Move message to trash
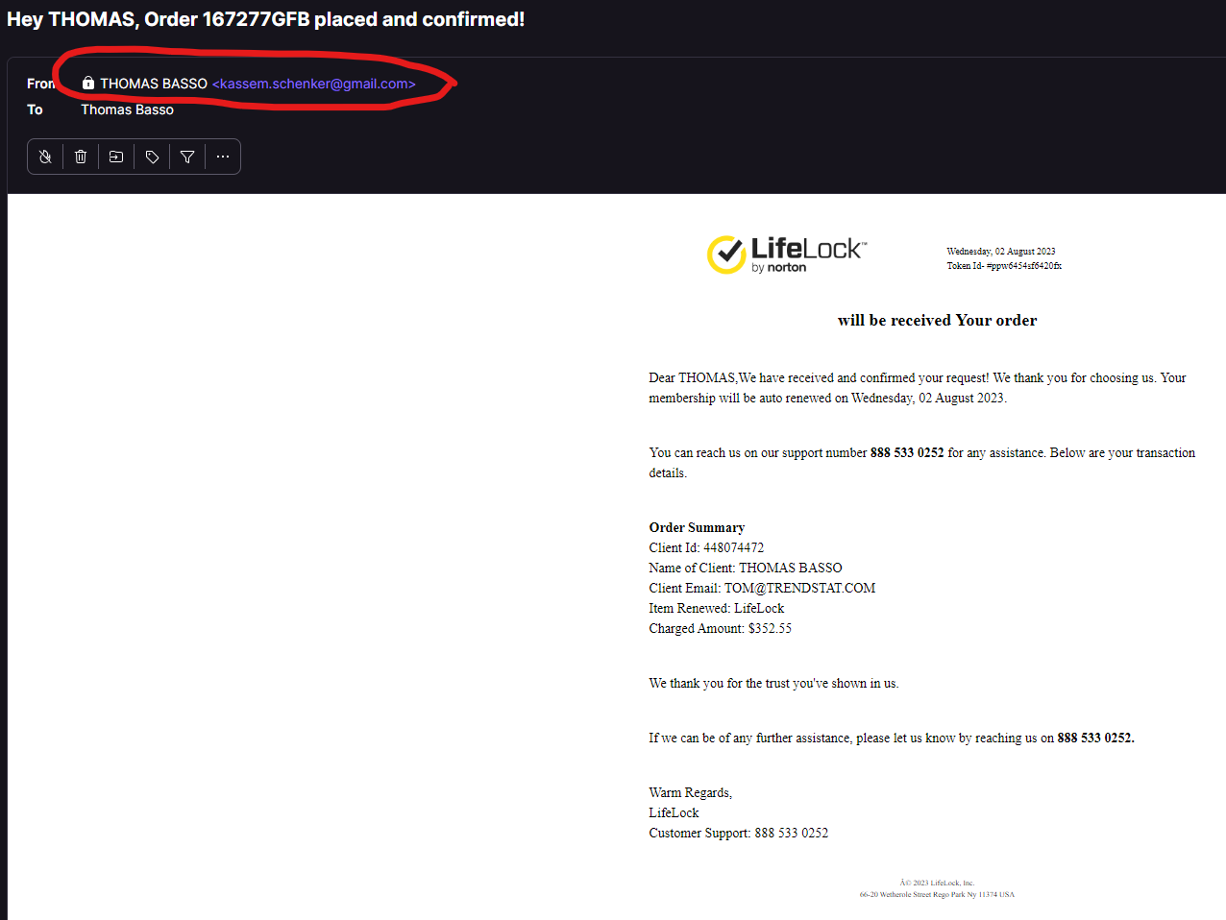The image size is (1226, 920). 81,157
